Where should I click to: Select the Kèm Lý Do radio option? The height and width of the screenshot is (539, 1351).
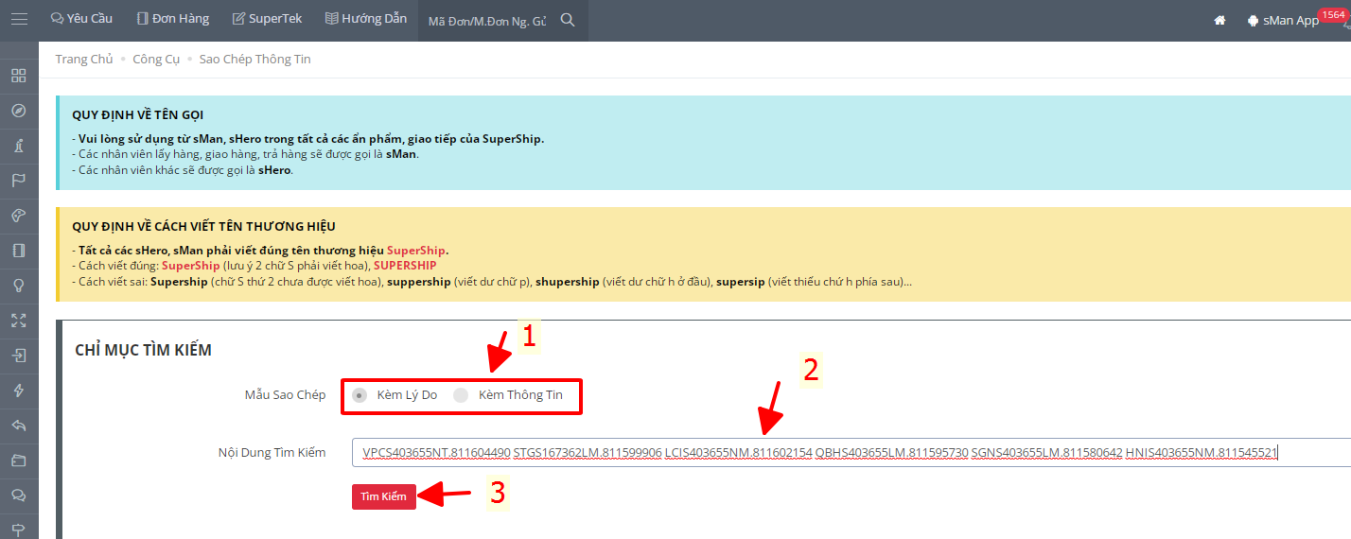pos(360,395)
